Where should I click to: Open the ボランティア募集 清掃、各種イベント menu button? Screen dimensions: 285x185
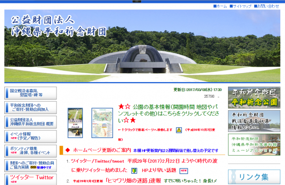pos(30,151)
